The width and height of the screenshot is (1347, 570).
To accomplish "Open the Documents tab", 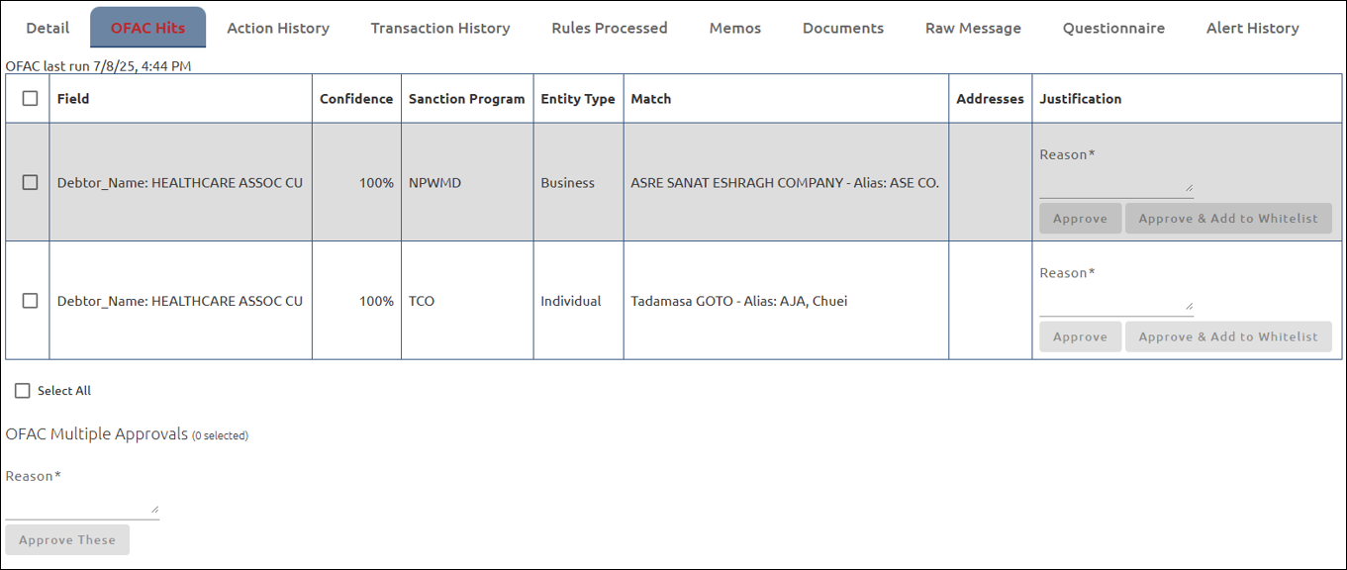I will tap(843, 28).
